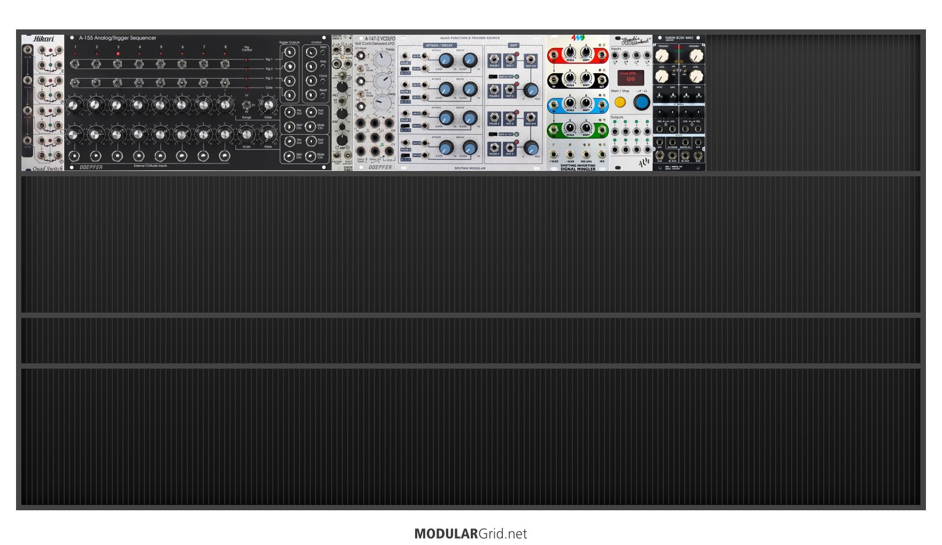Push Pamela's yellow Start/Stop button

pyautogui.click(x=620, y=102)
